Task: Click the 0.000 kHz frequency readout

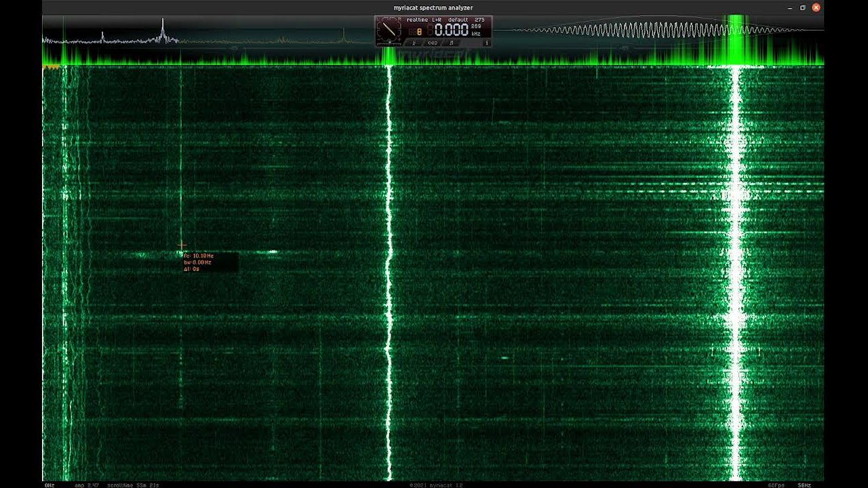Action: [x=451, y=30]
